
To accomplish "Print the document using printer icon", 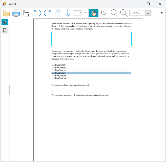I will point(16,13).
